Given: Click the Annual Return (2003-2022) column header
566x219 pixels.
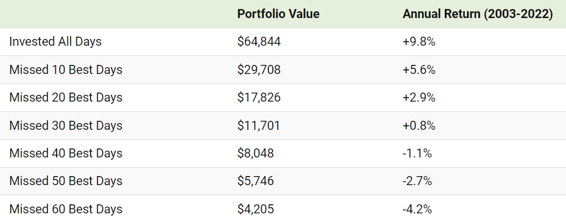Looking at the screenshot, I should (x=478, y=14).
